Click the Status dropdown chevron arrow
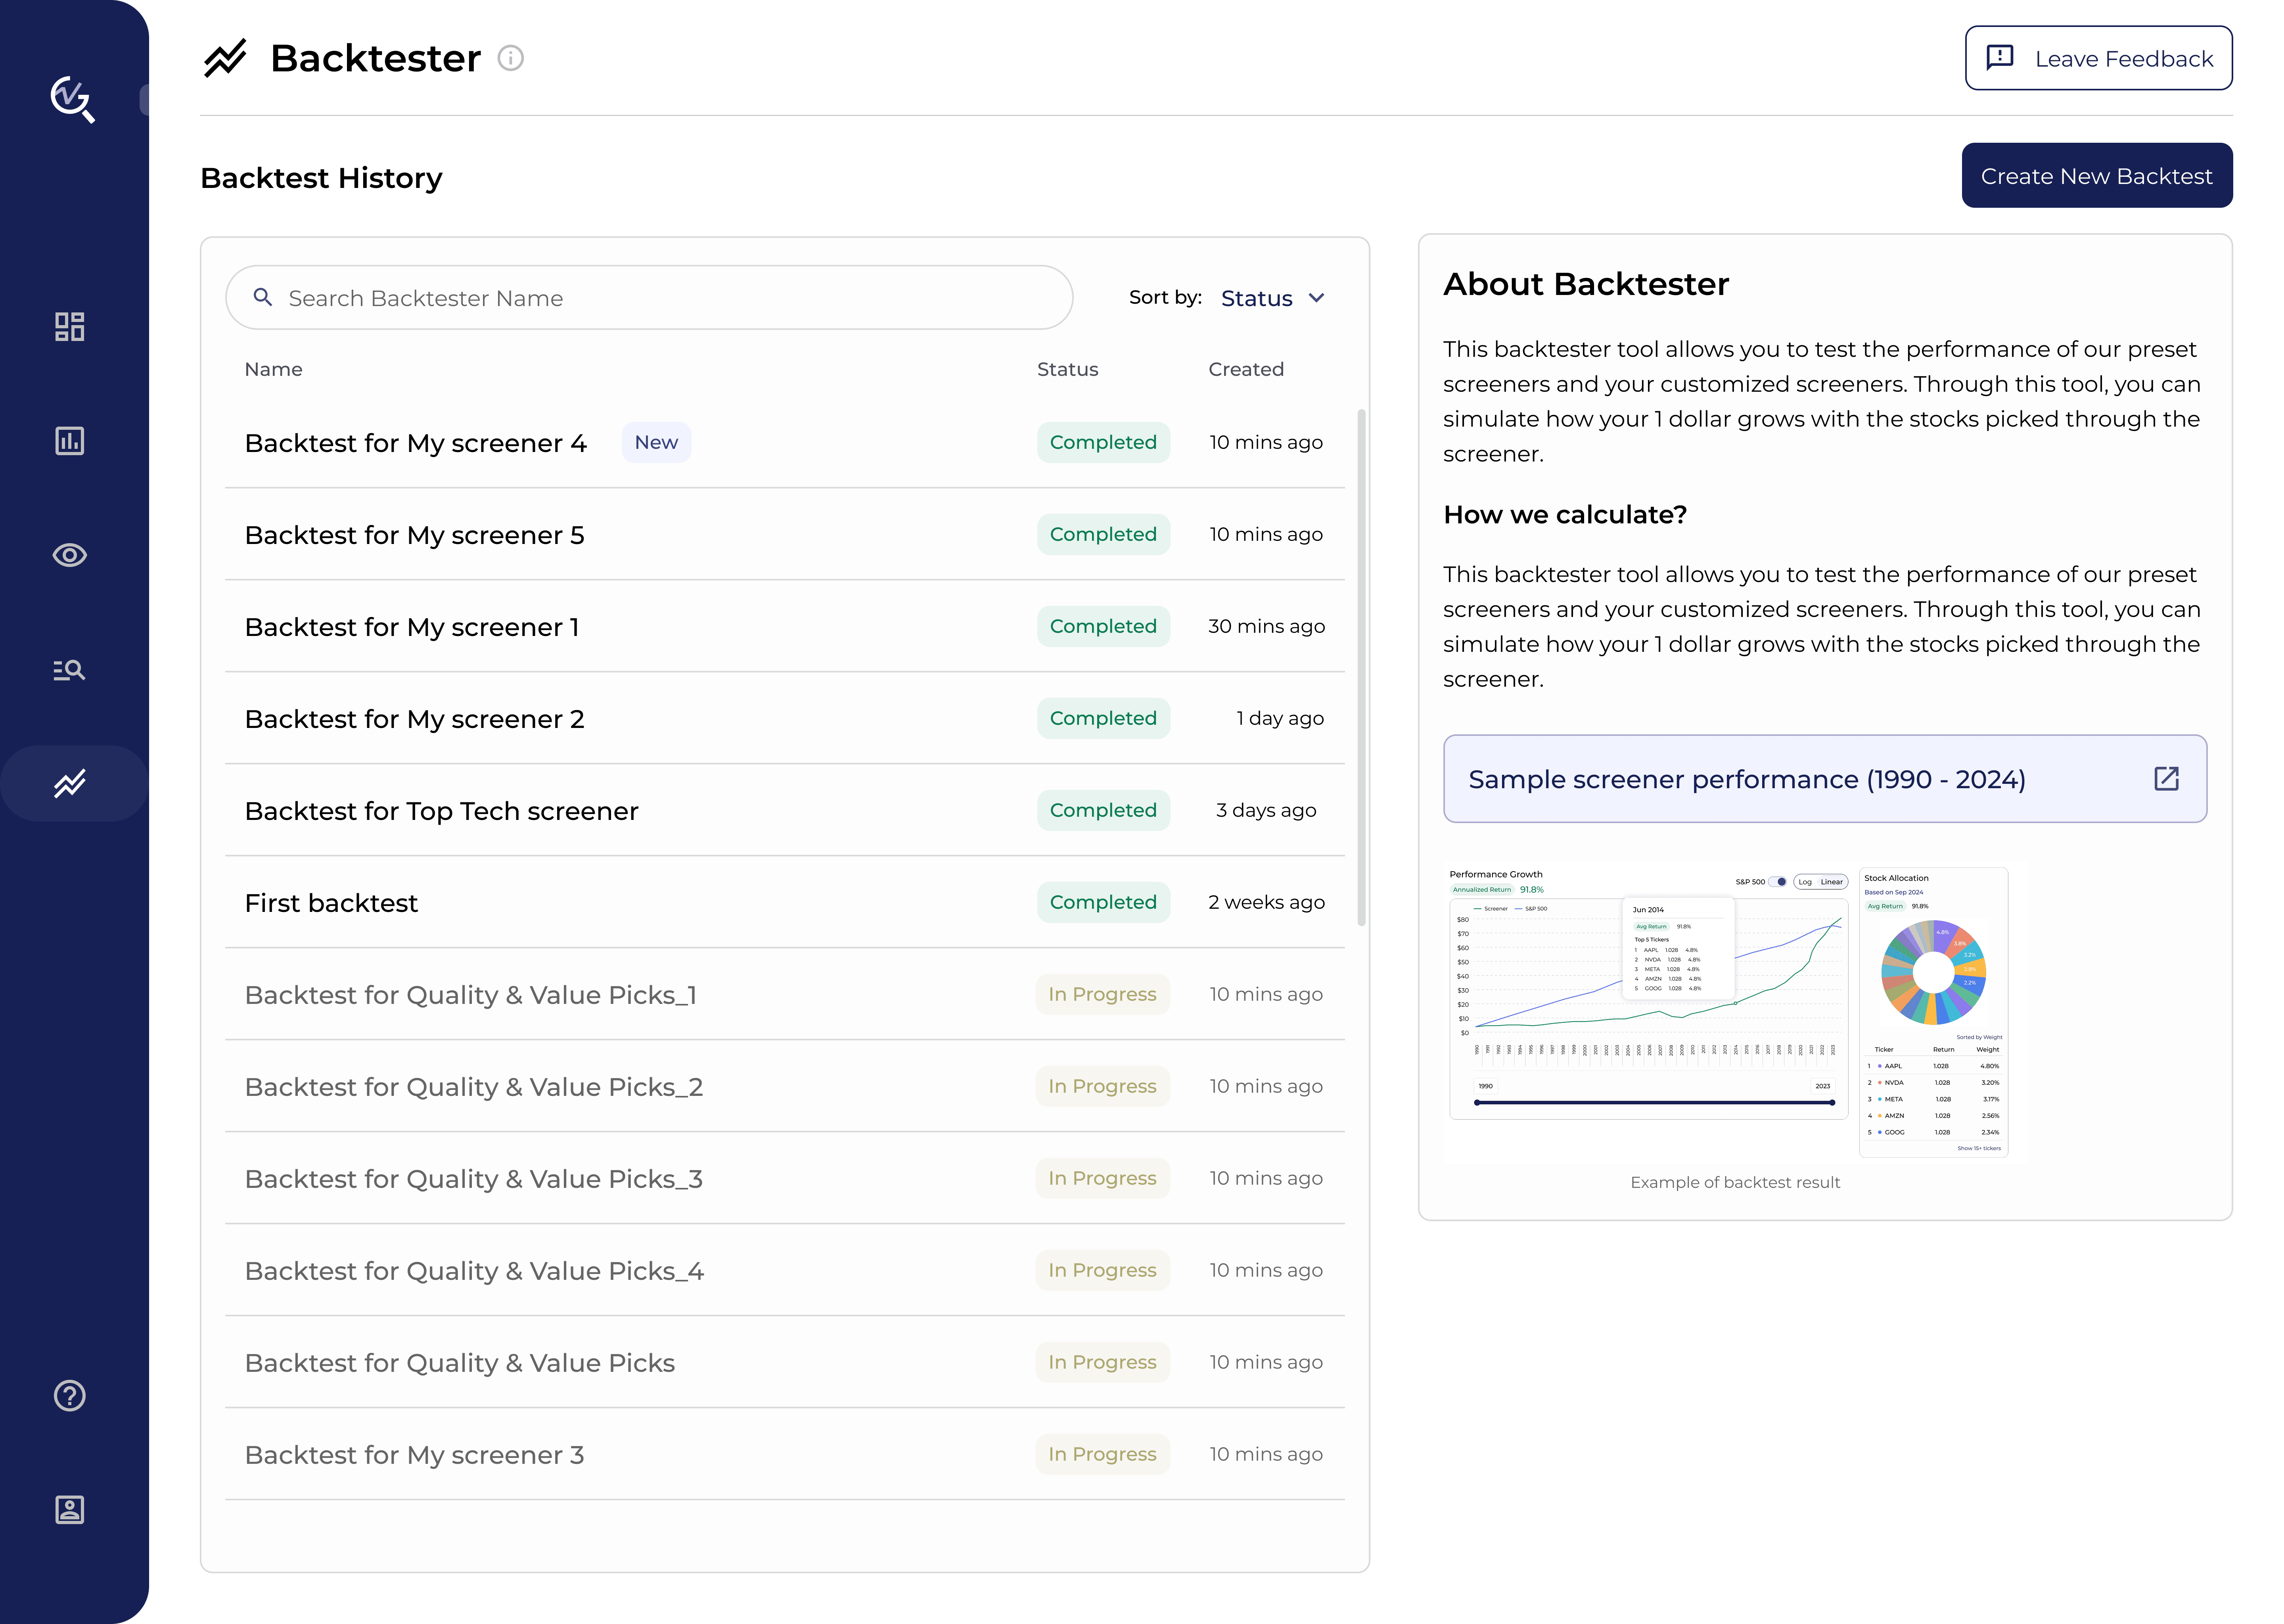Screen dimensions: 2284x1624 1317,298
